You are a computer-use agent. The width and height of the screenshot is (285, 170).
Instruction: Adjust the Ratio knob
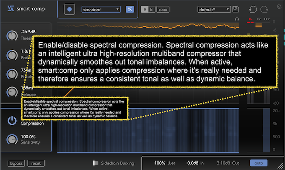tap(12, 55)
